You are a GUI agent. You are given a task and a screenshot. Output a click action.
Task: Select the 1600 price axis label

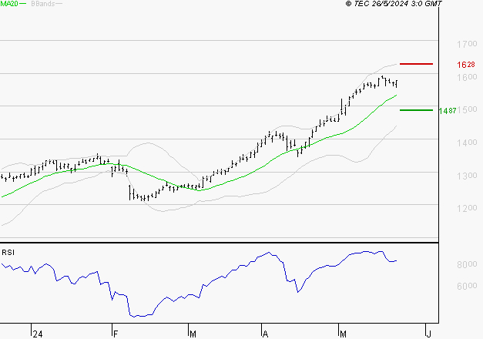tap(467, 77)
